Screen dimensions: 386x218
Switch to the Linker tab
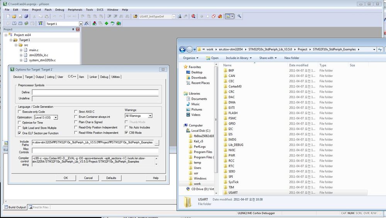(93, 77)
